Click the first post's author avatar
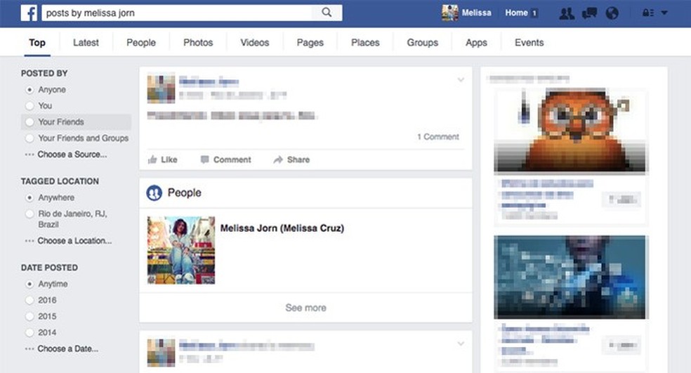The image size is (691, 373). point(161,89)
